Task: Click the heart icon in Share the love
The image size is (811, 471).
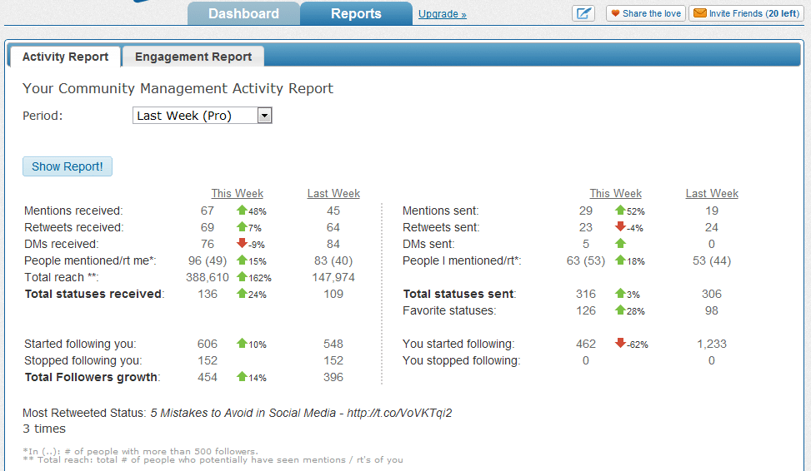Action: pyautogui.click(x=615, y=13)
